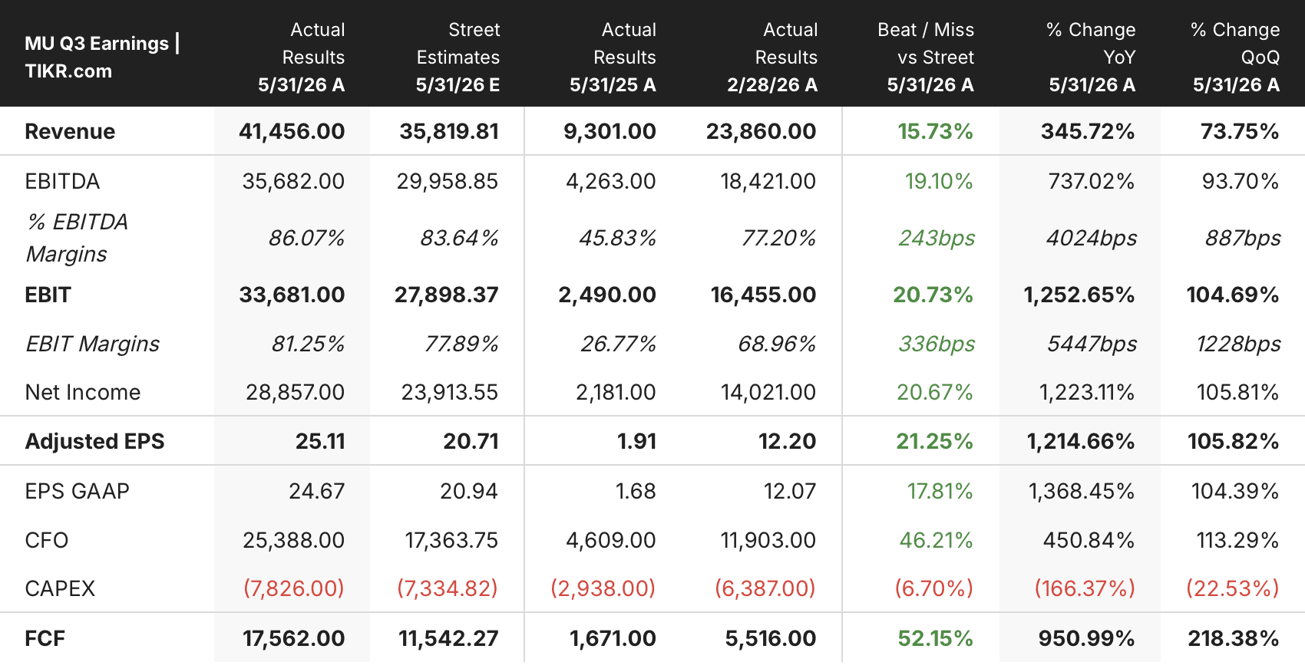Click the EBITDA margin beat 243bps
This screenshot has width=1305, height=672.
pyautogui.click(x=937, y=238)
